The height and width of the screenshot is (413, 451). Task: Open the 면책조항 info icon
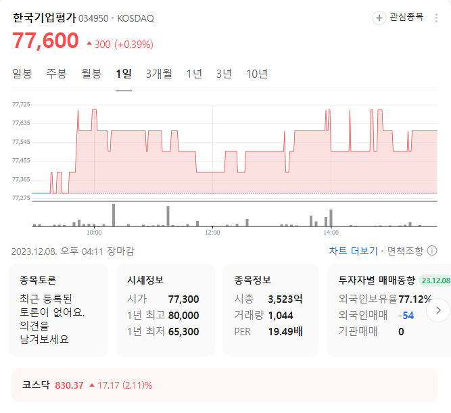tap(432, 251)
